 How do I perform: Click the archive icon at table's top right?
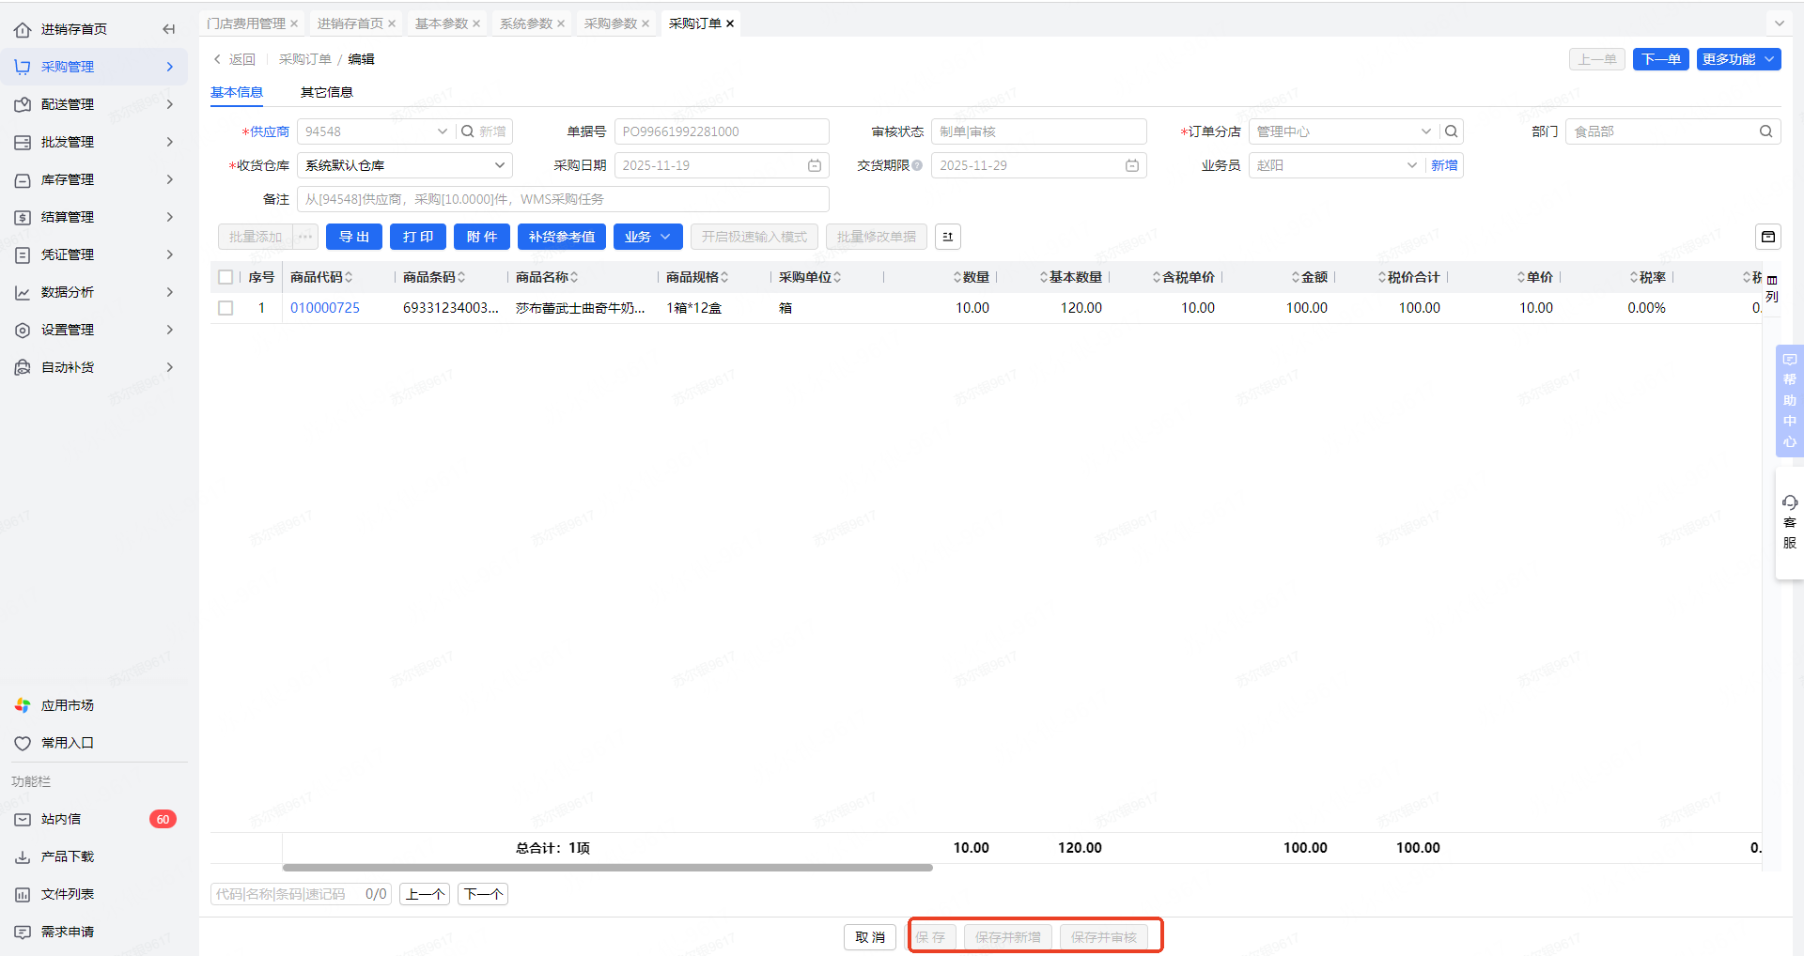coord(1767,237)
